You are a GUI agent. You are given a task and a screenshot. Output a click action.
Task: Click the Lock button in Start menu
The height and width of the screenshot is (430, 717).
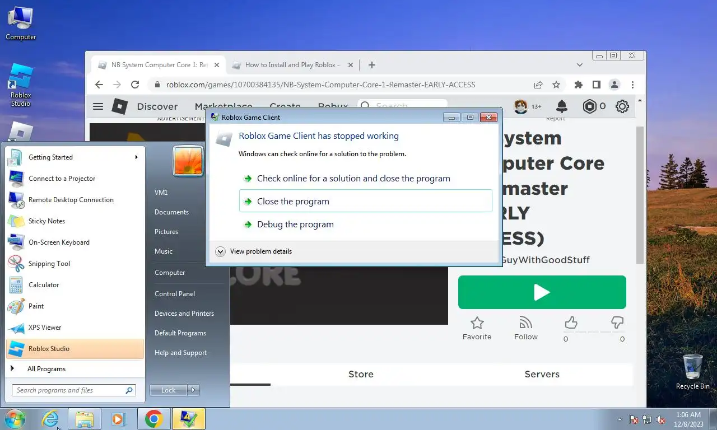(169, 390)
